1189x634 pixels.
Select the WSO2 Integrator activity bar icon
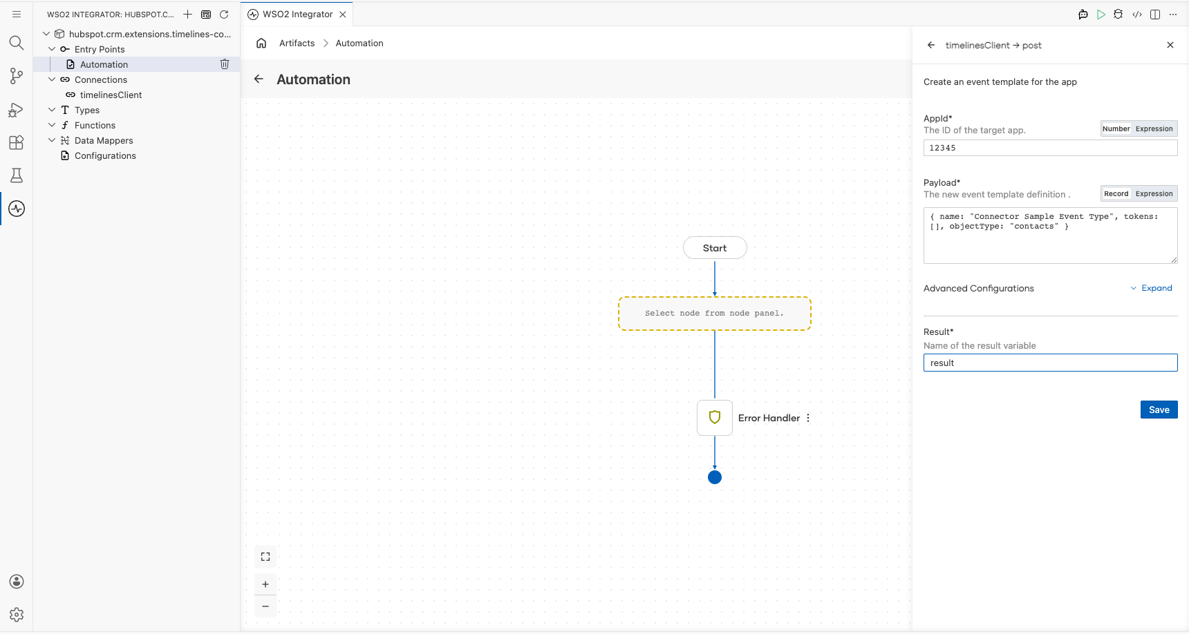(x=17, y=209)
